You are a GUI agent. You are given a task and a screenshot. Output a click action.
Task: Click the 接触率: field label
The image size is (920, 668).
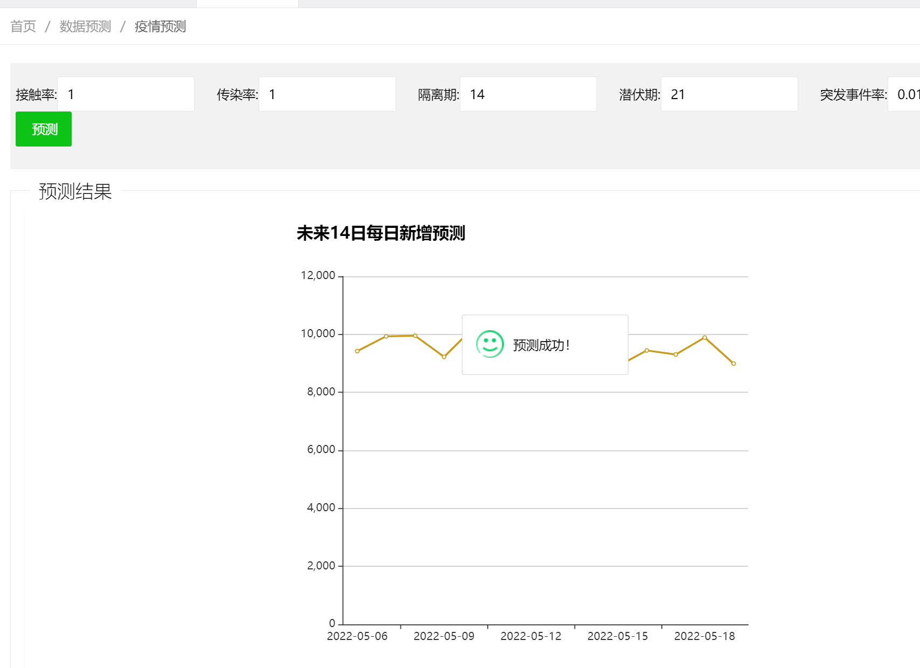36,95
